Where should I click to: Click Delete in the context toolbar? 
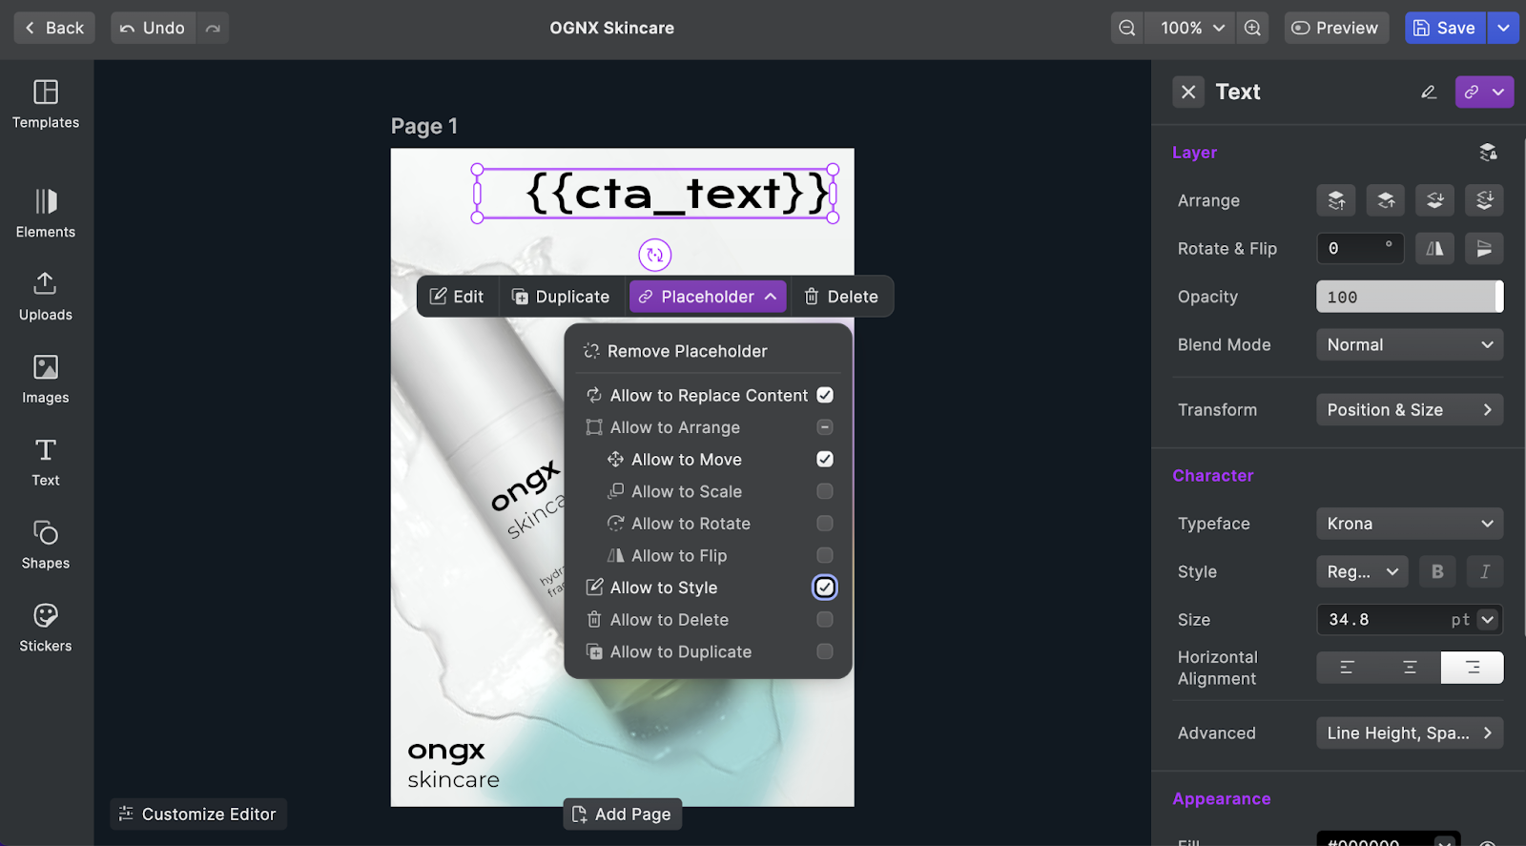(x=840, y=297)
